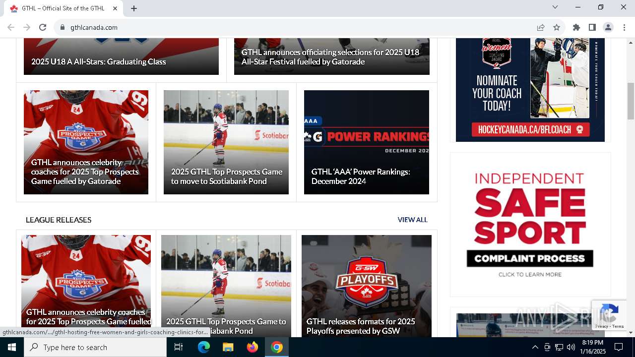
Task: Open network status tray icon
Action: point(559,347)
